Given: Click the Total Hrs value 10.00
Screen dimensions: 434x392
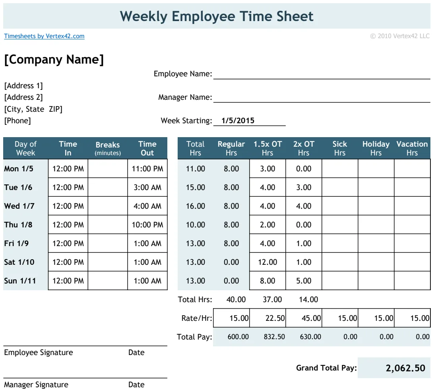Looking at the screenshot, I should point(196,225).
